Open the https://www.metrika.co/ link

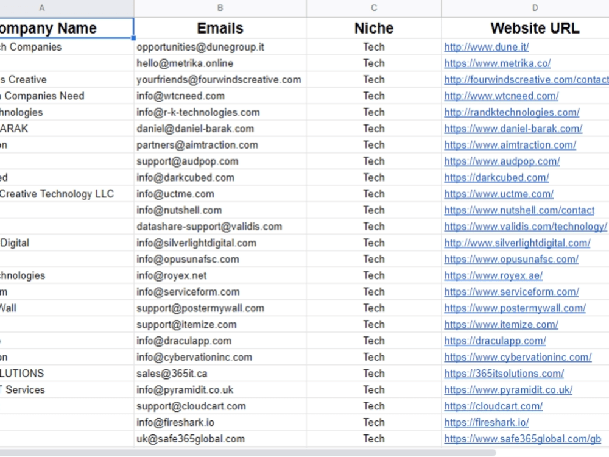[497, 63]
